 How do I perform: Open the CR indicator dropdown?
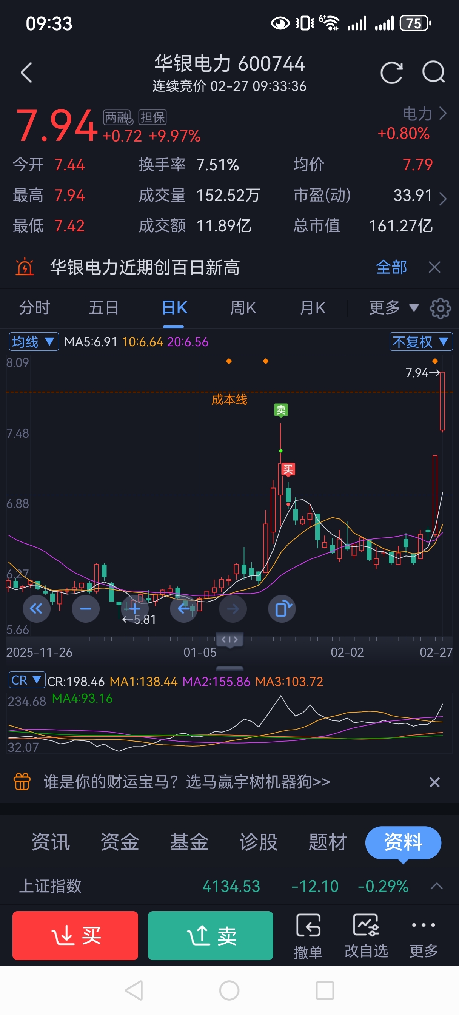26,680
